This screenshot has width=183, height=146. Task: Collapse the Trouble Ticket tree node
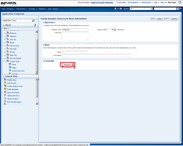click(x=5, y=61)
